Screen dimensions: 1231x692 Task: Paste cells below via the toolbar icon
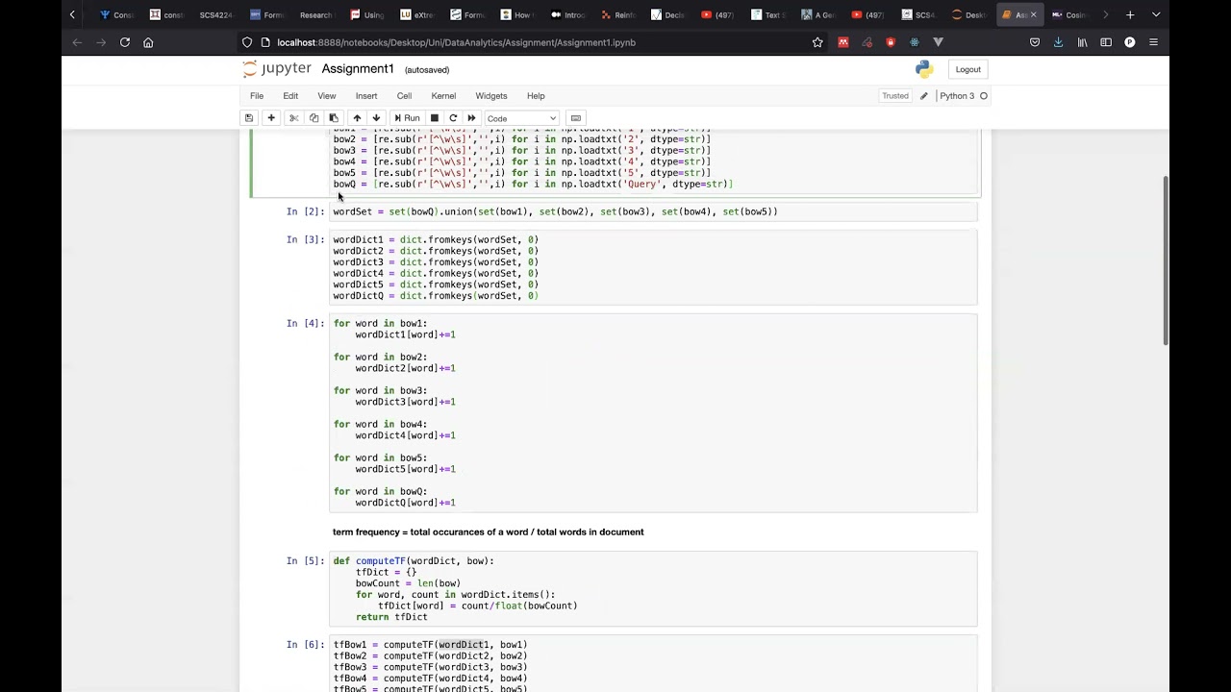point(334,118)
